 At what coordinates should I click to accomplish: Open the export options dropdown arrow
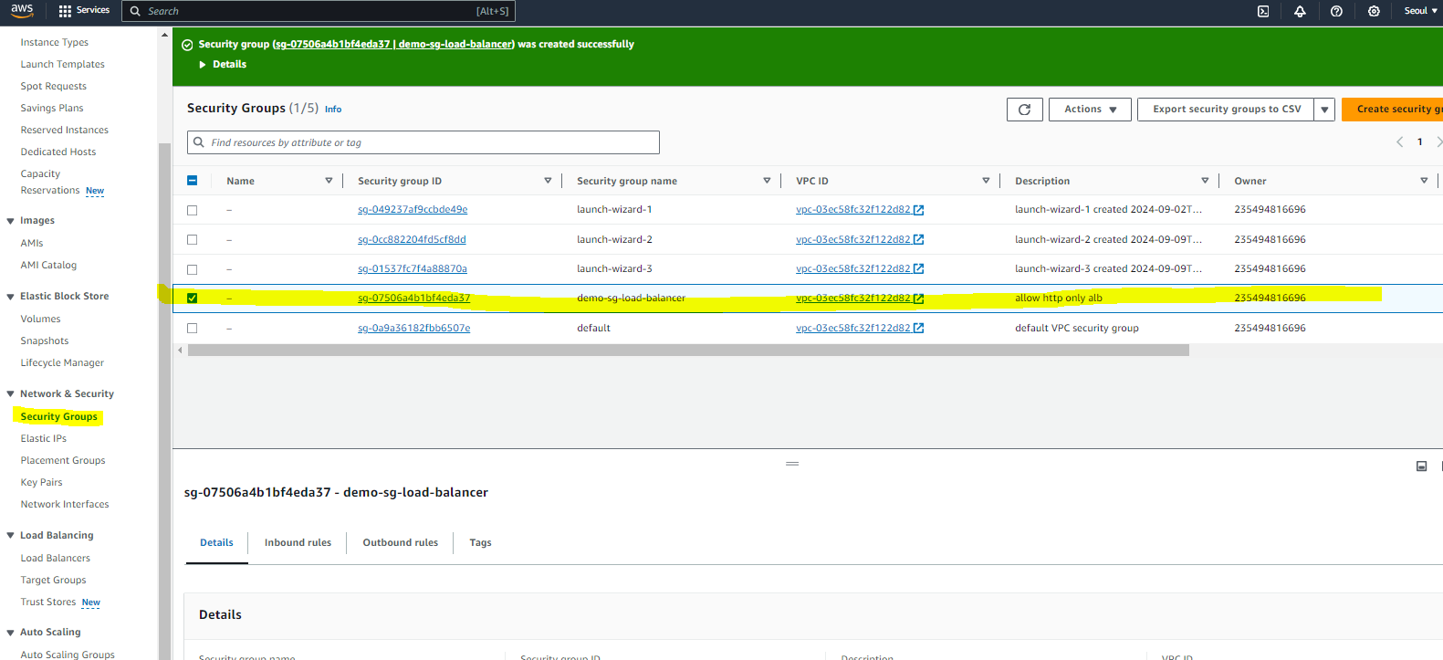(x=1324, y=110)
